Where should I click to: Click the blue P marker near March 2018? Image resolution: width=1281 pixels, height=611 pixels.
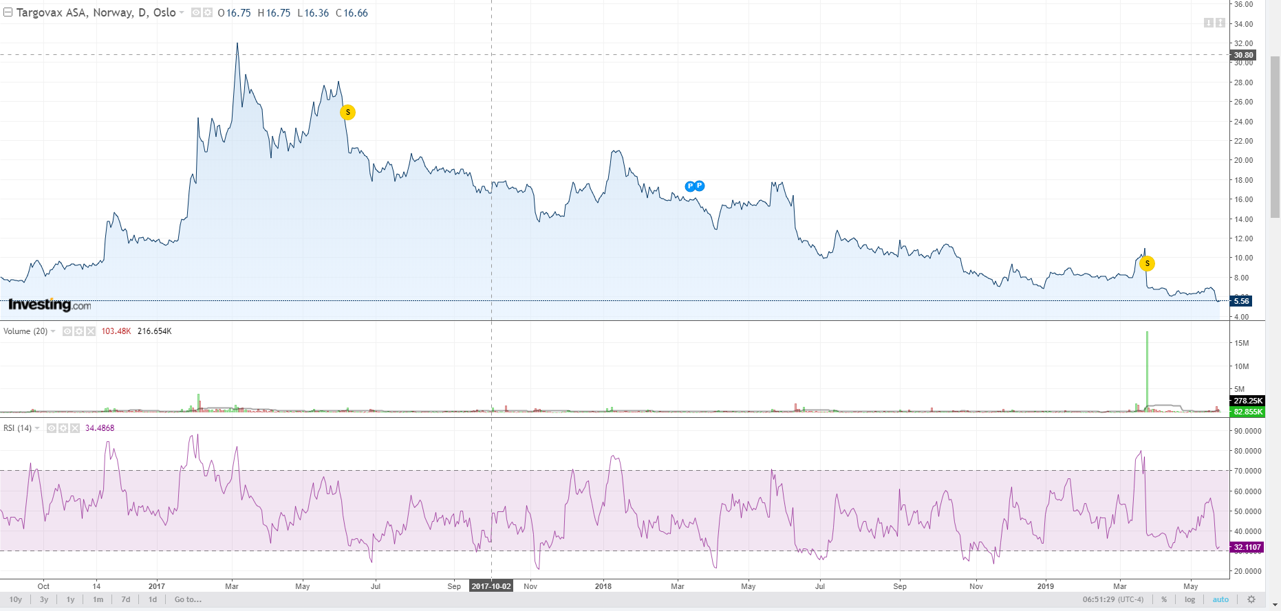(x=690, y=186)
